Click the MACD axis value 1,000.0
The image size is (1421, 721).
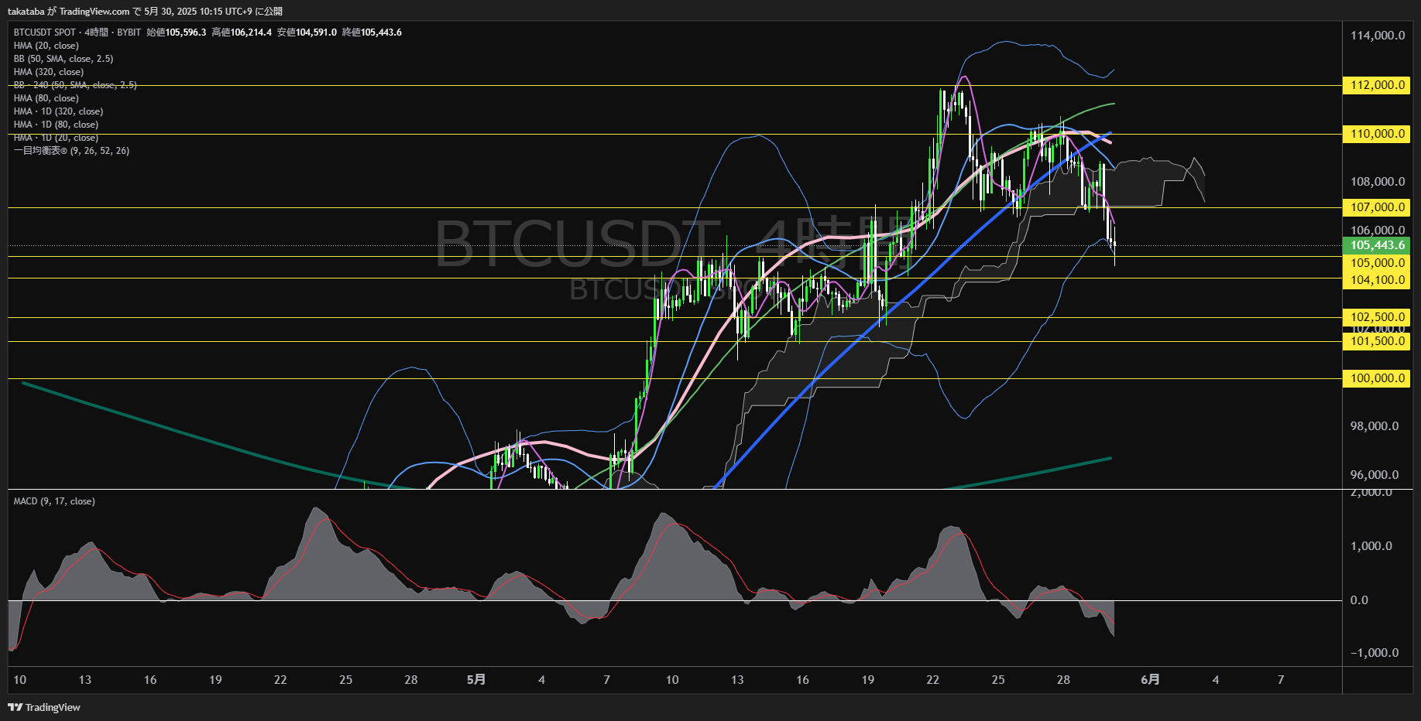click(1371, 546)
